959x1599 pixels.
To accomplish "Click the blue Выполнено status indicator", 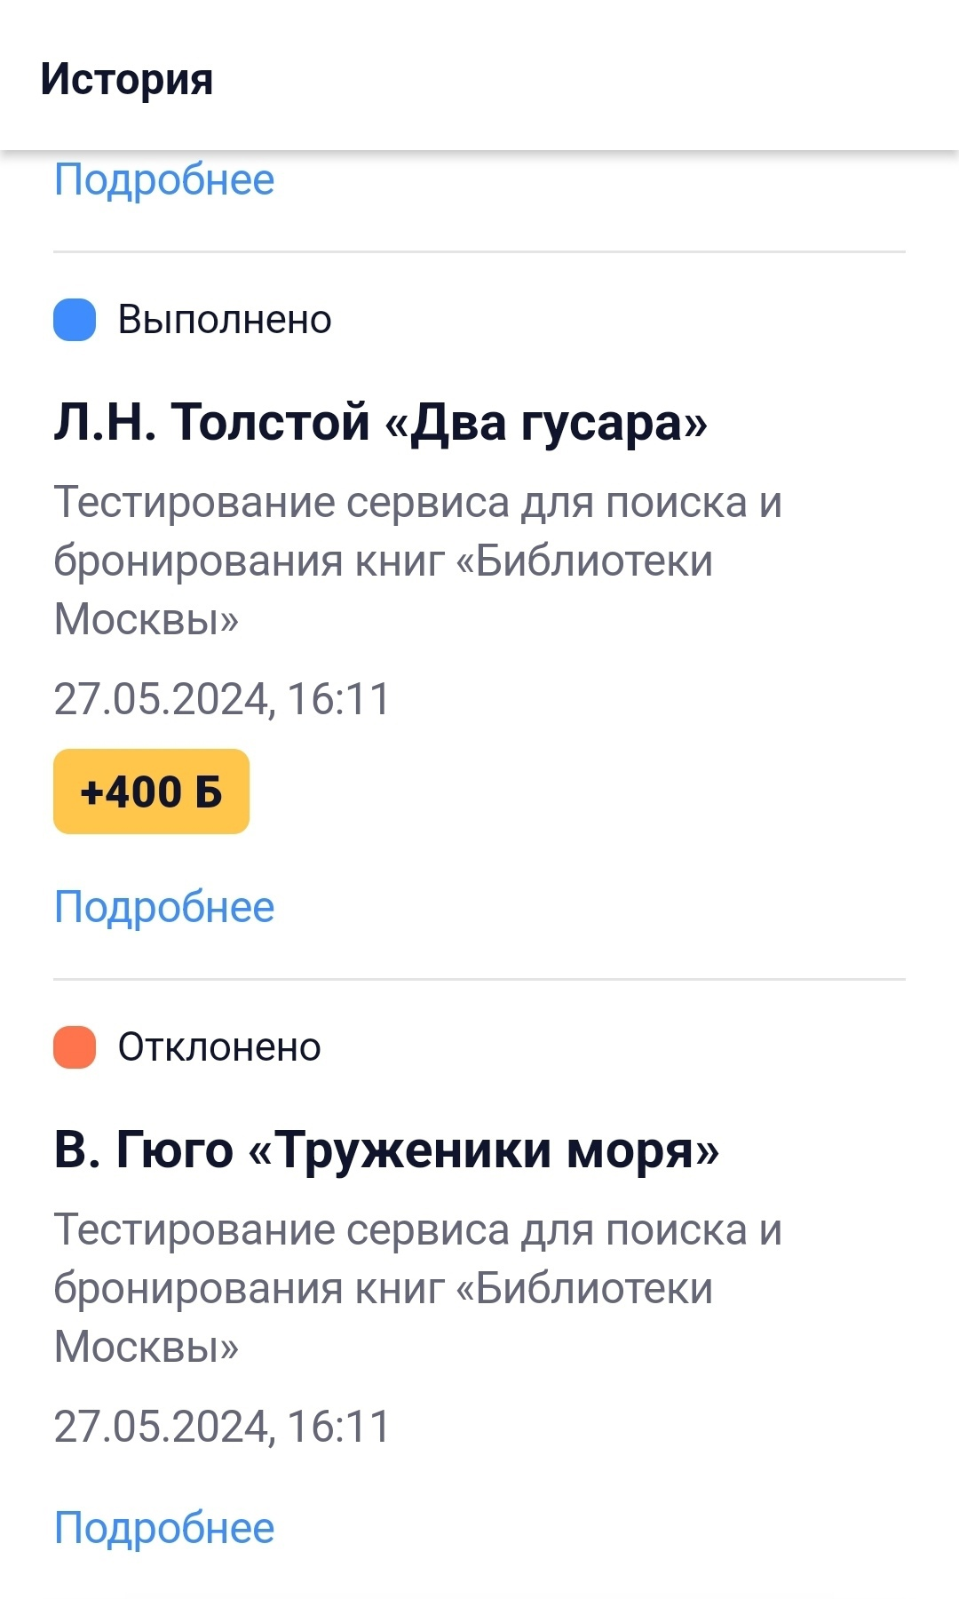I will (75, 320).
